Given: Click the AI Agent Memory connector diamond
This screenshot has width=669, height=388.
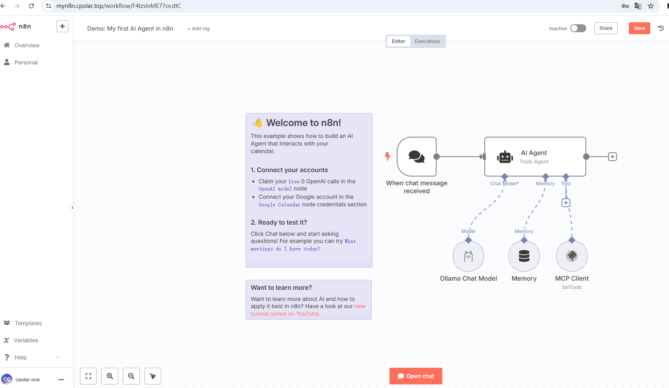Looking at the screenshot, I should pyautogui.click(x=546, y=176).
